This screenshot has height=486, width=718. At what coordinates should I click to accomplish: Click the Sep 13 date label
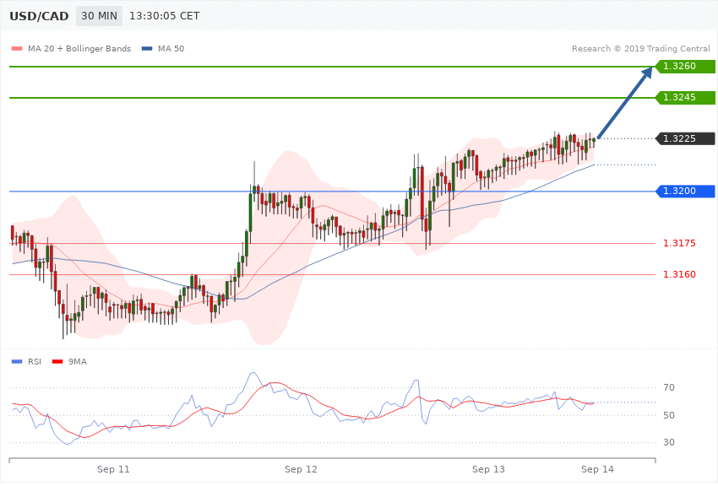pyautogui.click(x=488, y=469)
